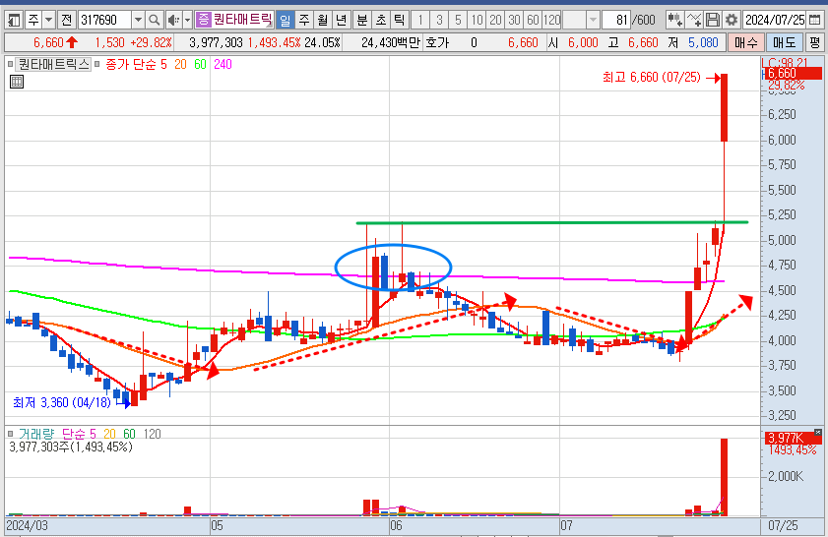Screen dimensions: 828x537
Task: Click the speaker sound alert icon
Action: tap(173, 20)
